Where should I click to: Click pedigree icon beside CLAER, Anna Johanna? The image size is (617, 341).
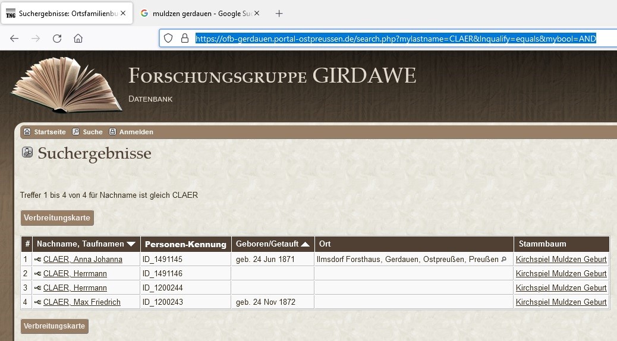[38, 260]
